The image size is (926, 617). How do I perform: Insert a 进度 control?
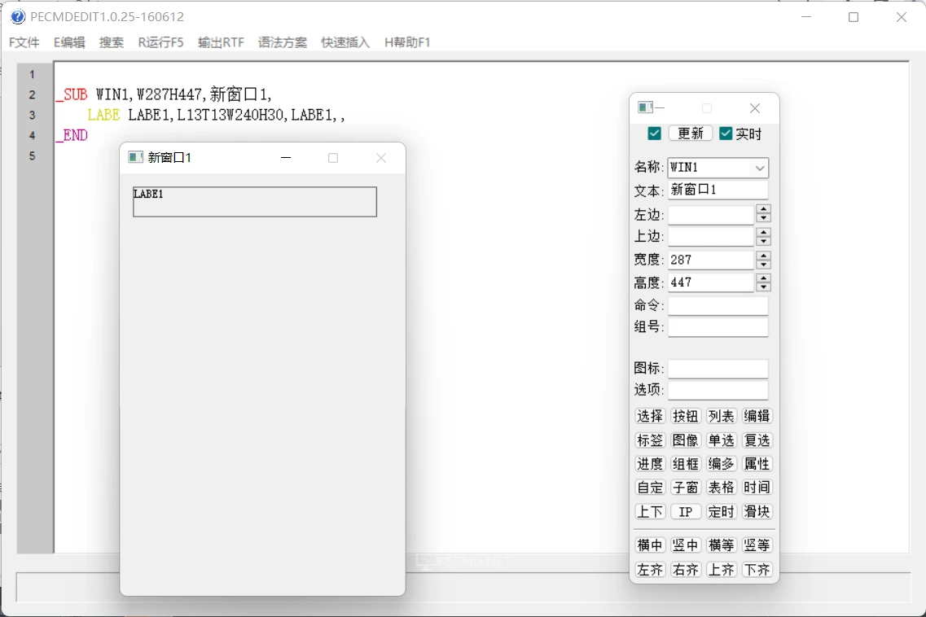click(650, 464)
